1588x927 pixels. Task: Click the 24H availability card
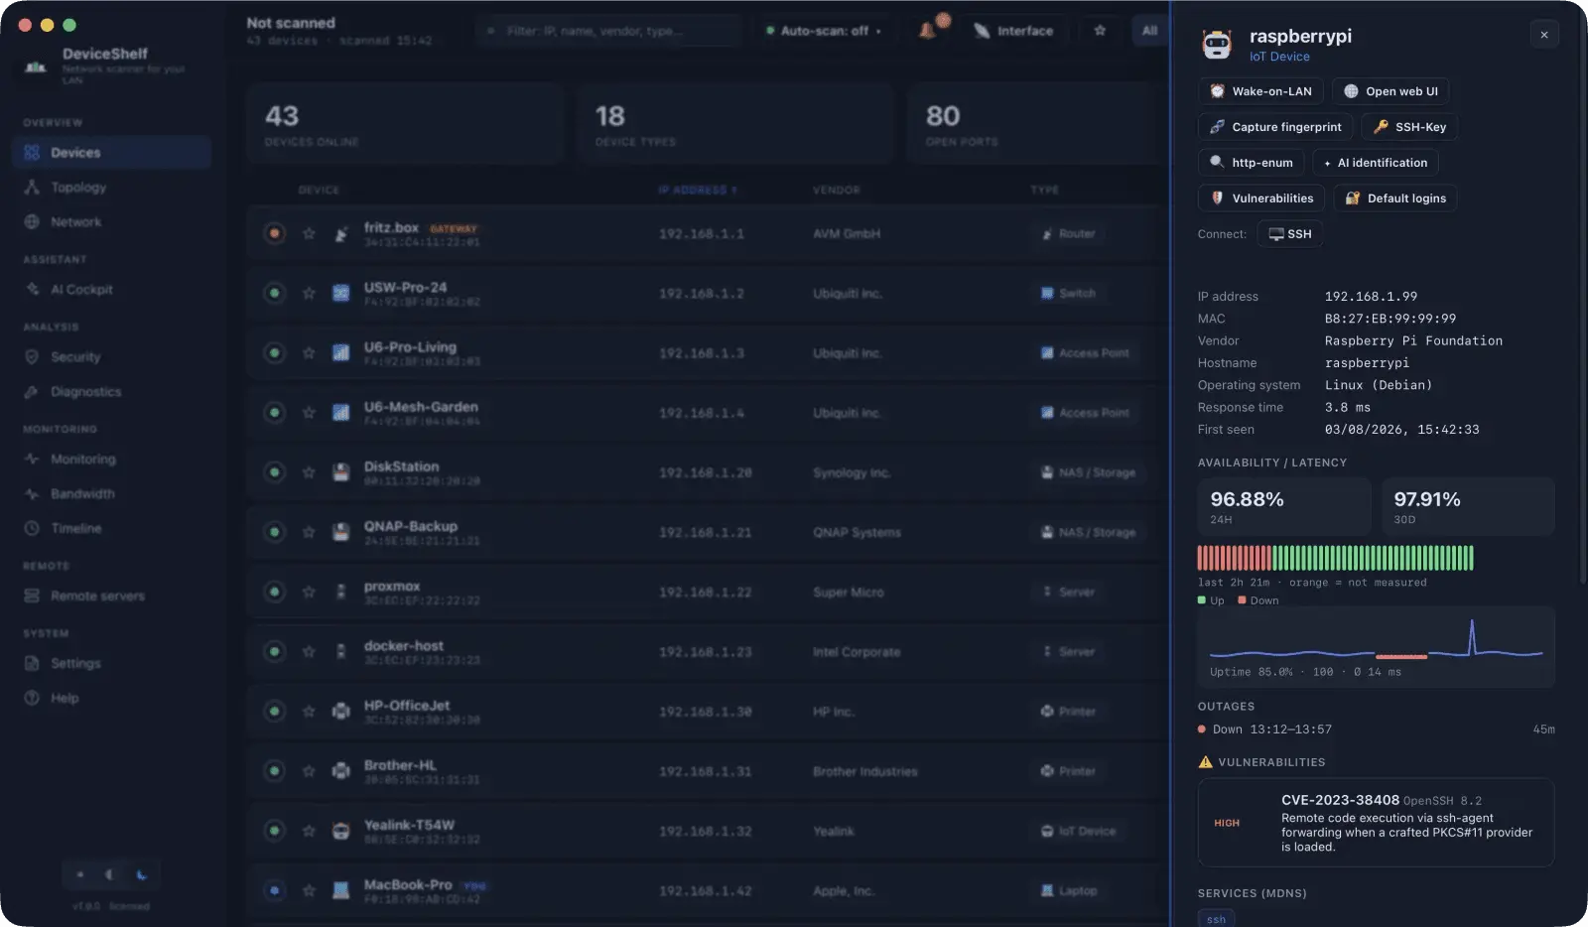coord(1284,507)
